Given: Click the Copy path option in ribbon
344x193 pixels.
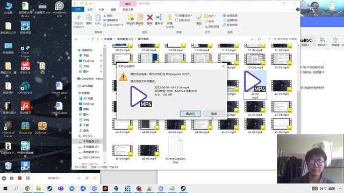Looking at the screenshot, I should pos(111,20).
